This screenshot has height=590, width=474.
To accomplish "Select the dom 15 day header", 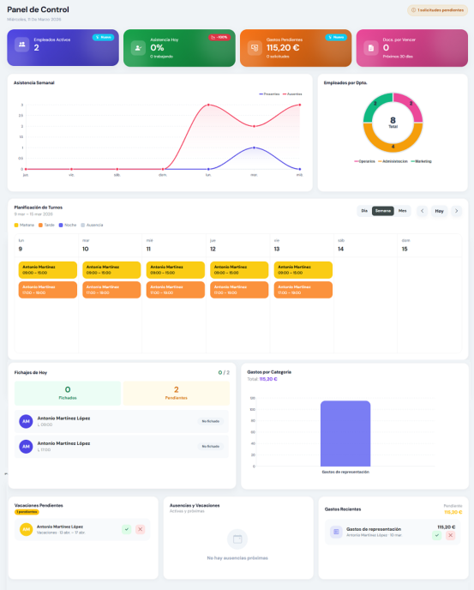I will tap(429, 245).
